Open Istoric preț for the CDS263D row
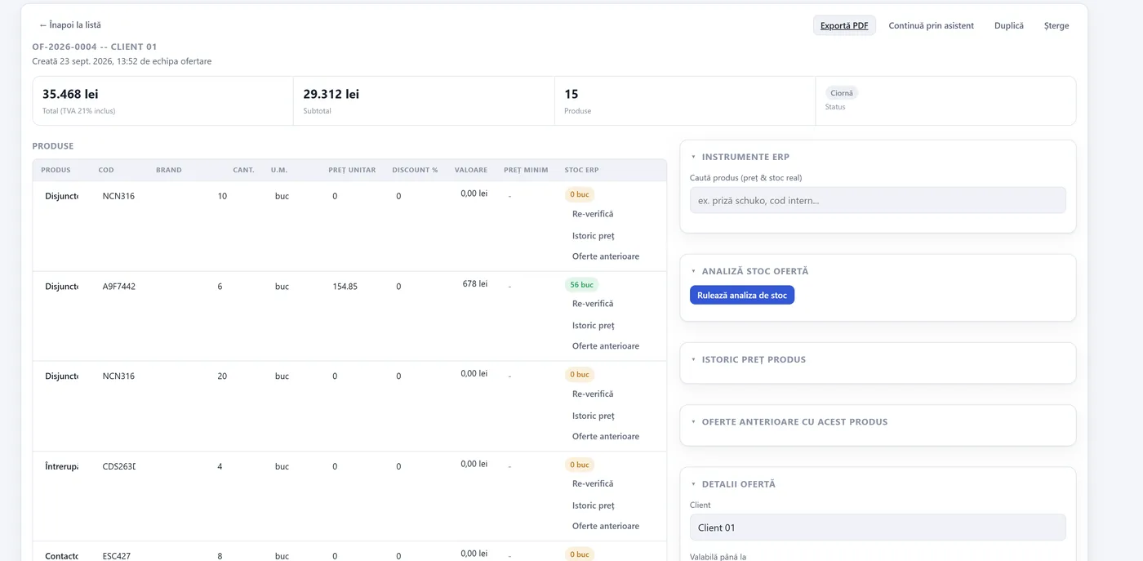This screenshot has height=561, width=1143. coord(594,505)
